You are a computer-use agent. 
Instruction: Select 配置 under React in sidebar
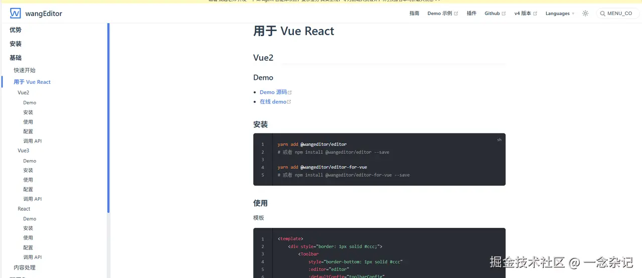[28, 248]
